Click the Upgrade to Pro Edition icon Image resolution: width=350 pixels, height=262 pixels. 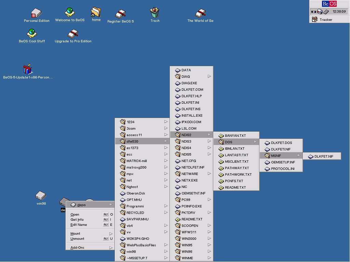click(x=73, y=33)
